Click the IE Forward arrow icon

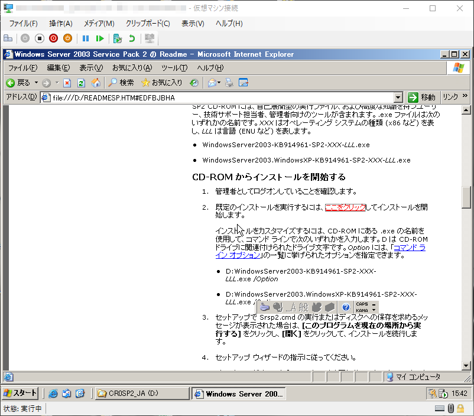point(46,83)
